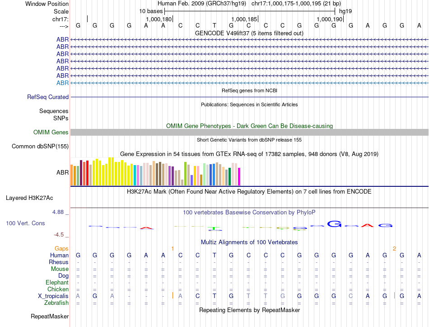Click the large blue G in the conservation logo

[x=334, y=224]
